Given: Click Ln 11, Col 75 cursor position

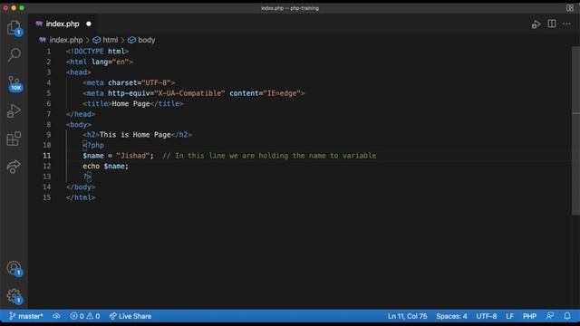Looking at the screenshot, I should pos(407,316).
